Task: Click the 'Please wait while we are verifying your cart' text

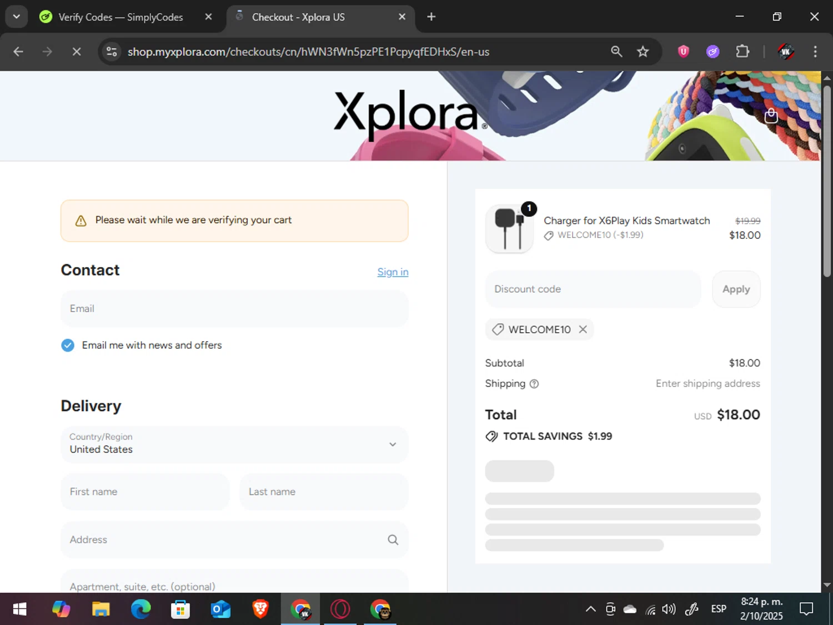Action: pos(193,220)
